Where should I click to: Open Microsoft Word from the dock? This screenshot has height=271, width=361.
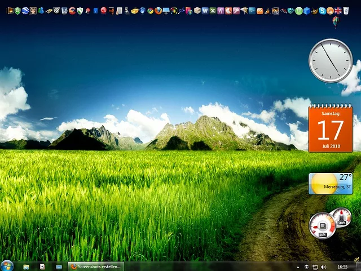[x=205, y=11]
